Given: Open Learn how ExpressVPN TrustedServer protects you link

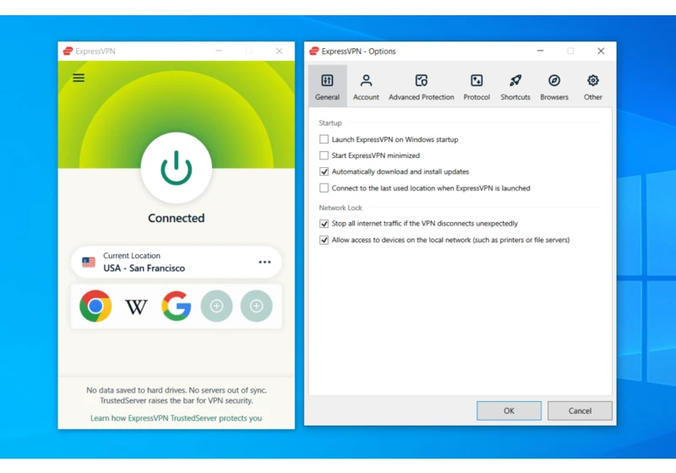Looking at the screenshot, I should pyautogui.click(x=176, y=418).
